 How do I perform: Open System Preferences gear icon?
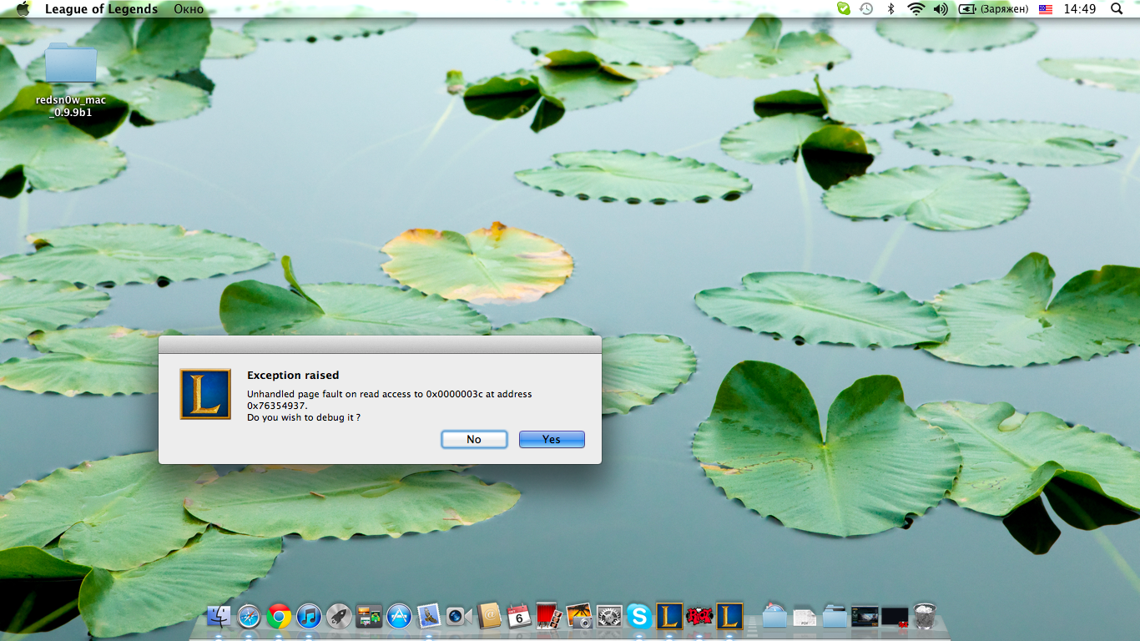click(609, 616)
